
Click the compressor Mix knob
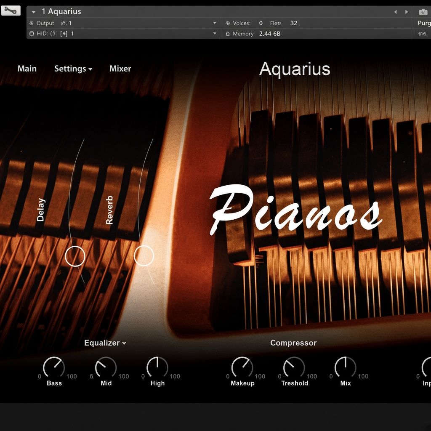tap(345, 367)
